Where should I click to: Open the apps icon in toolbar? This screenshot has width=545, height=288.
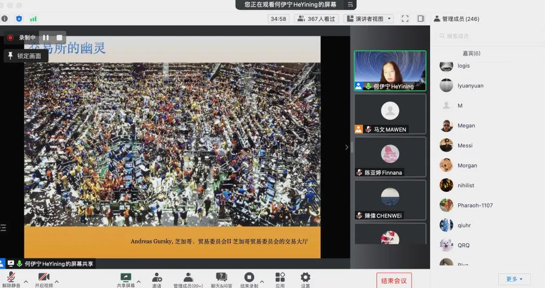click(280, 278)
